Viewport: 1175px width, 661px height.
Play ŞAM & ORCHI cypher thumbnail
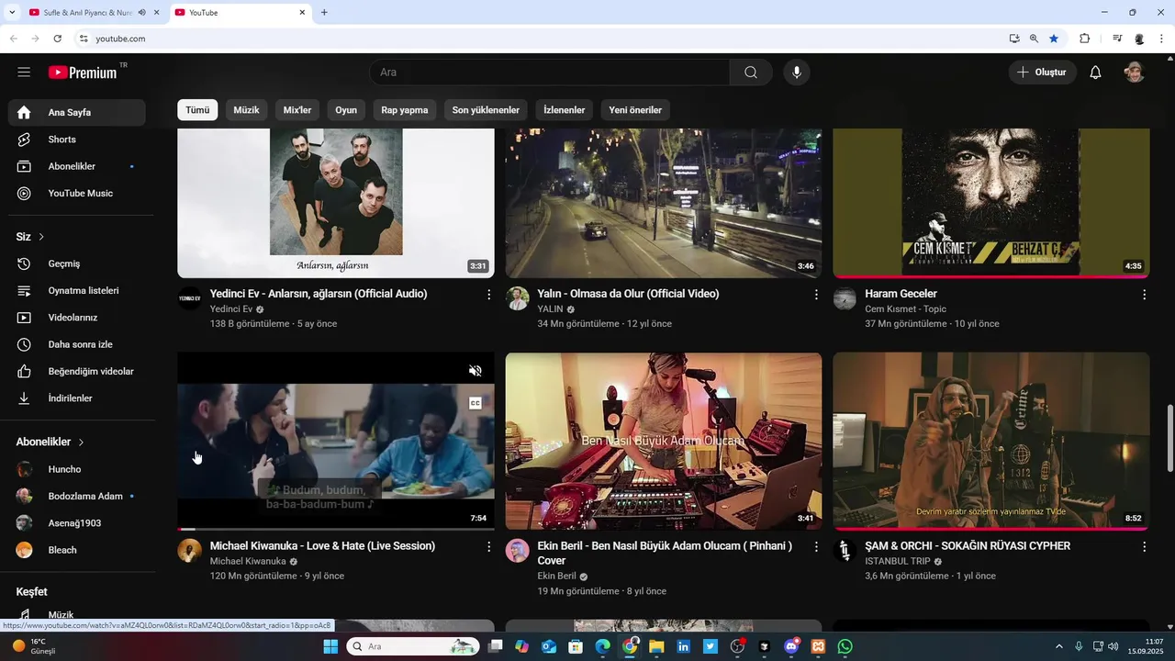pos(991,441)
